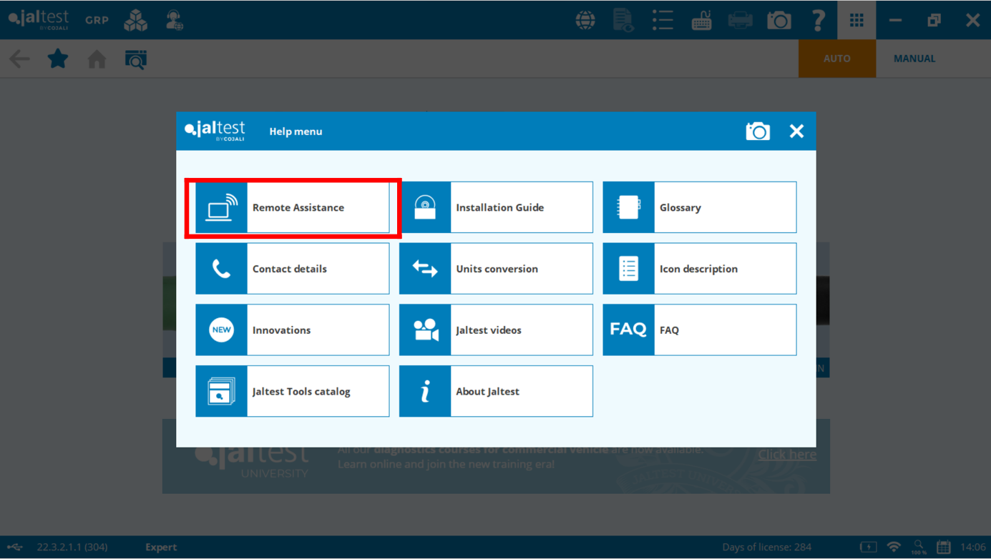This screenshot has width=991, height=559.
Task: Open Icon description
Action: point(699,269)
